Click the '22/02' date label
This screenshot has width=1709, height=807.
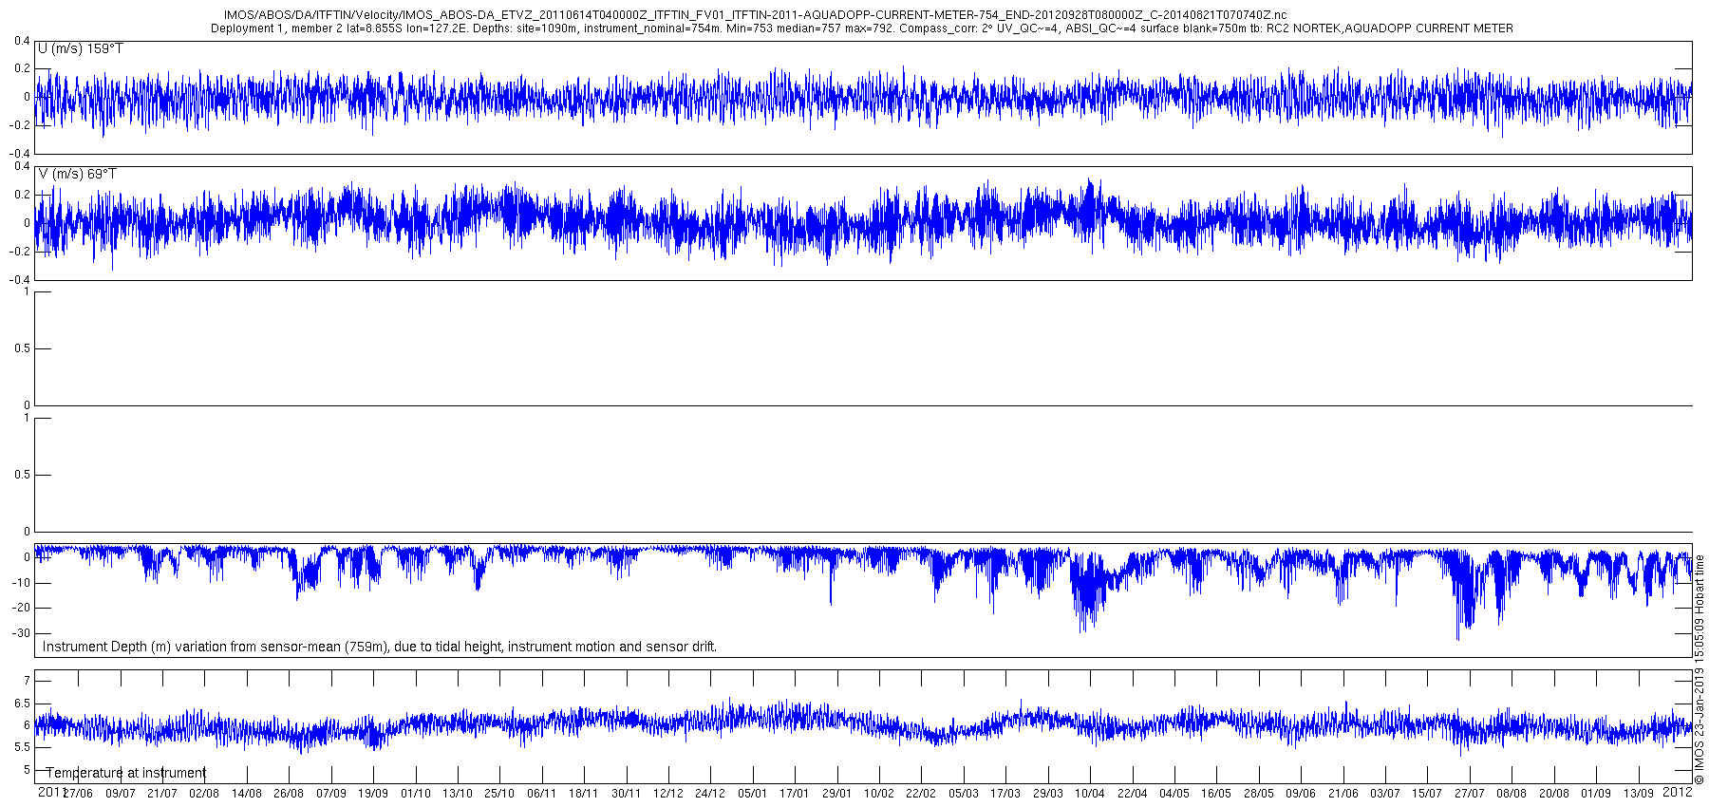921,794
